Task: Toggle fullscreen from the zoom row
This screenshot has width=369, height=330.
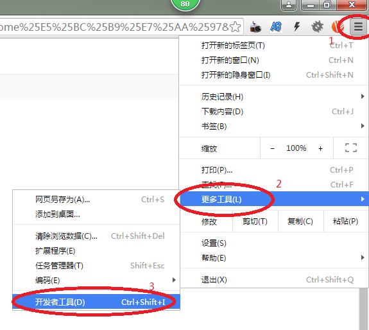Action: [x=351, y=148]
